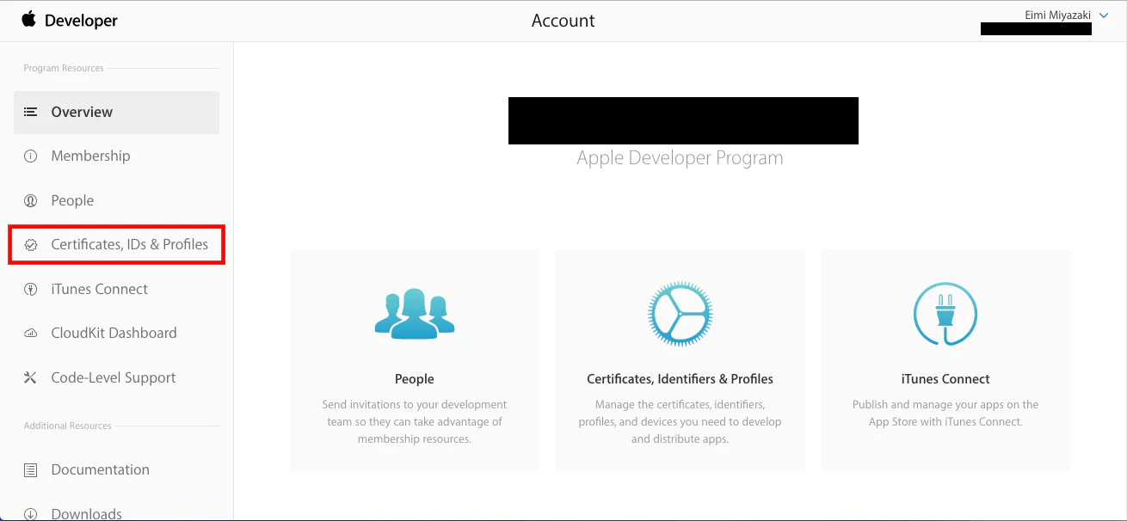Click the Documentation page icon

30,470
